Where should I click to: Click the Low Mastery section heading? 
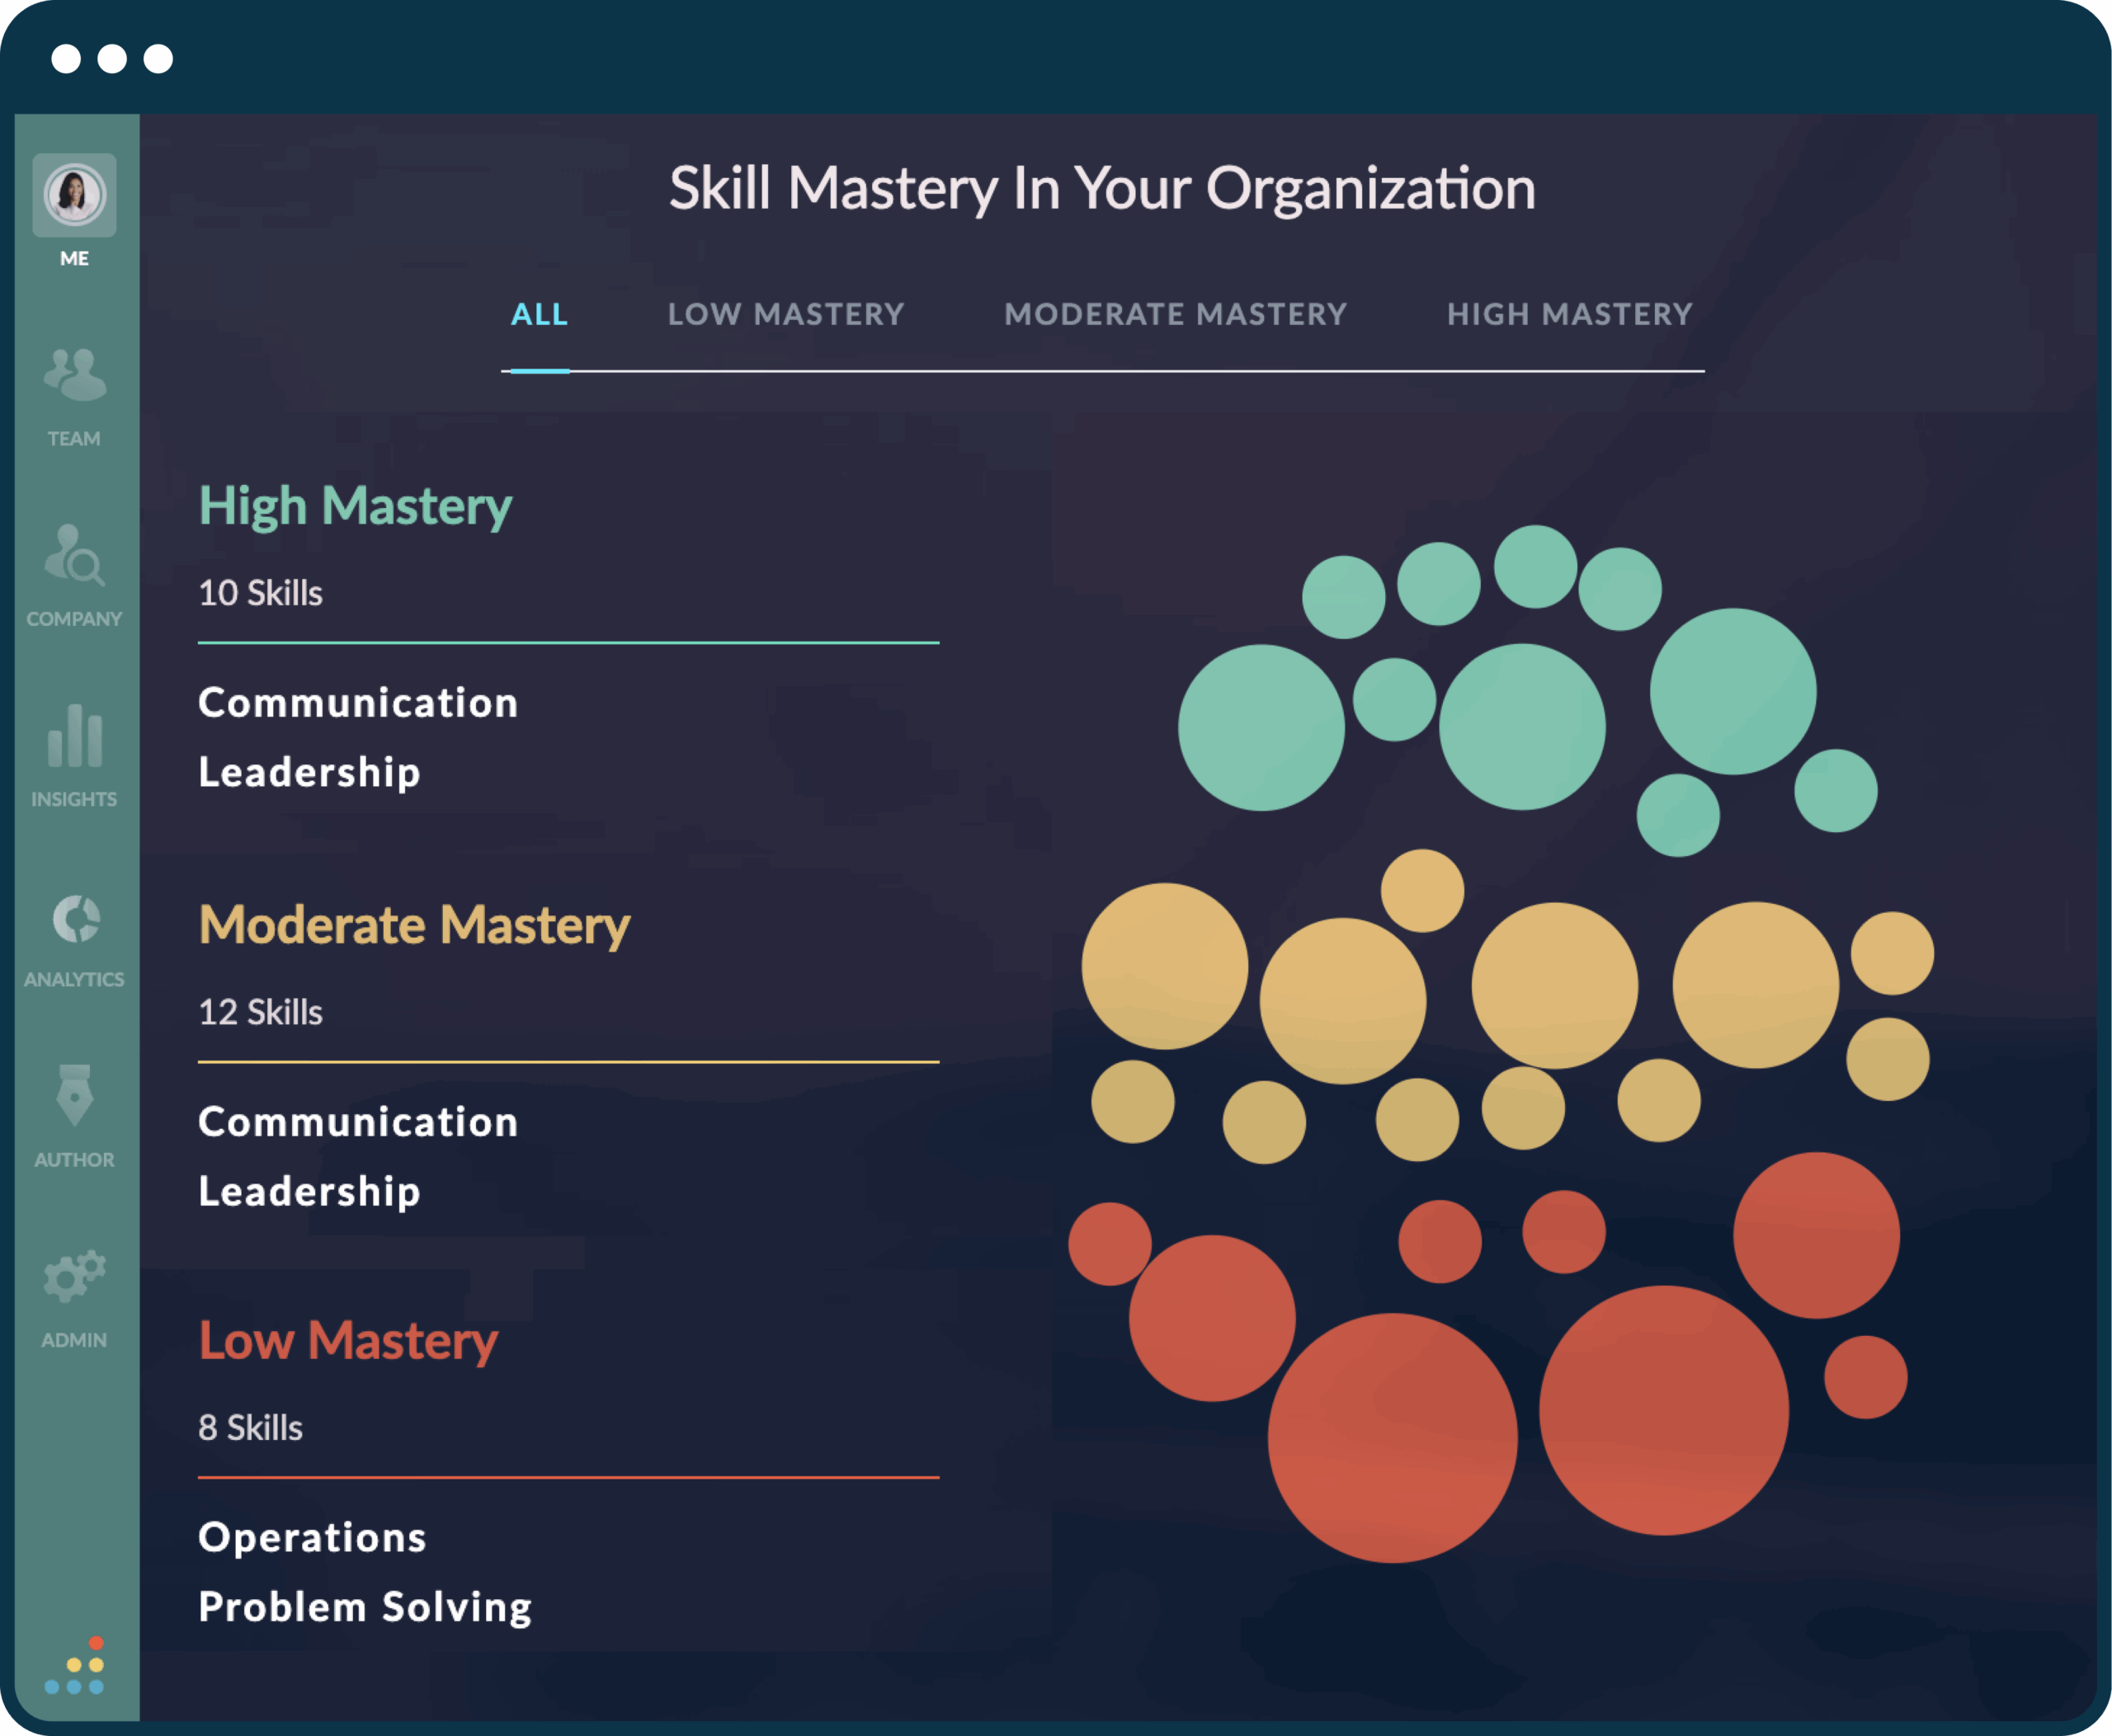348,1340
